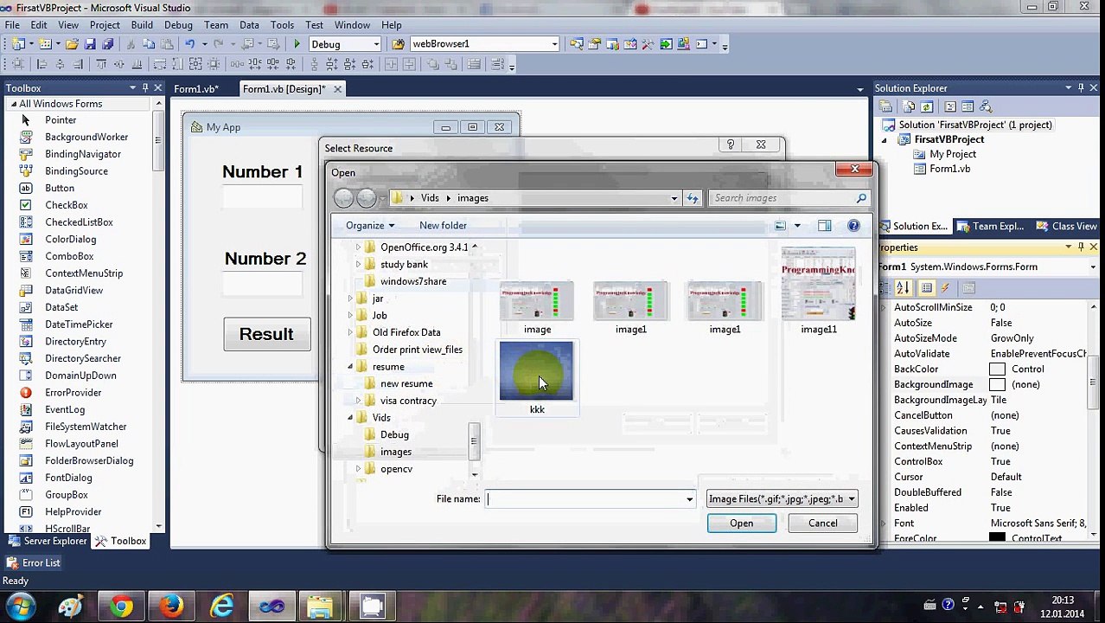This screenshot has width=1105, height=623.
Task: Expand the Old Firefox Data folder
Action: tap(350, 332)
